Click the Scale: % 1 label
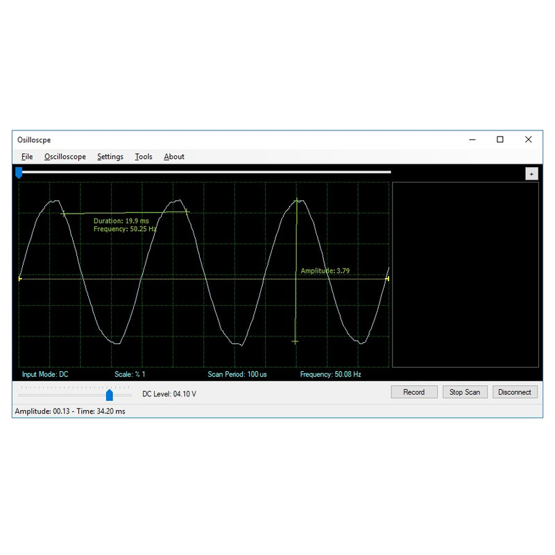The width and height of the screenshot is (555, 555). (130, 374)
